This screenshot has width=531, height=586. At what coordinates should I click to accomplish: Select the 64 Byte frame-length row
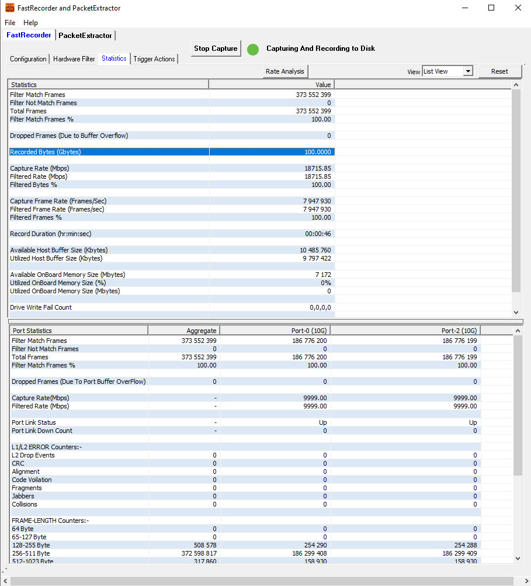[245, 529]
